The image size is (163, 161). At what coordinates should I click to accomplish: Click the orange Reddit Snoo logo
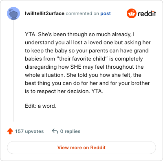coord(132,13)
